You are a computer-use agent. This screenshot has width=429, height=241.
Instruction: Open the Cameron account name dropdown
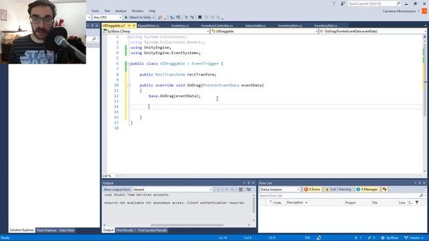click(x=401, y=11)
